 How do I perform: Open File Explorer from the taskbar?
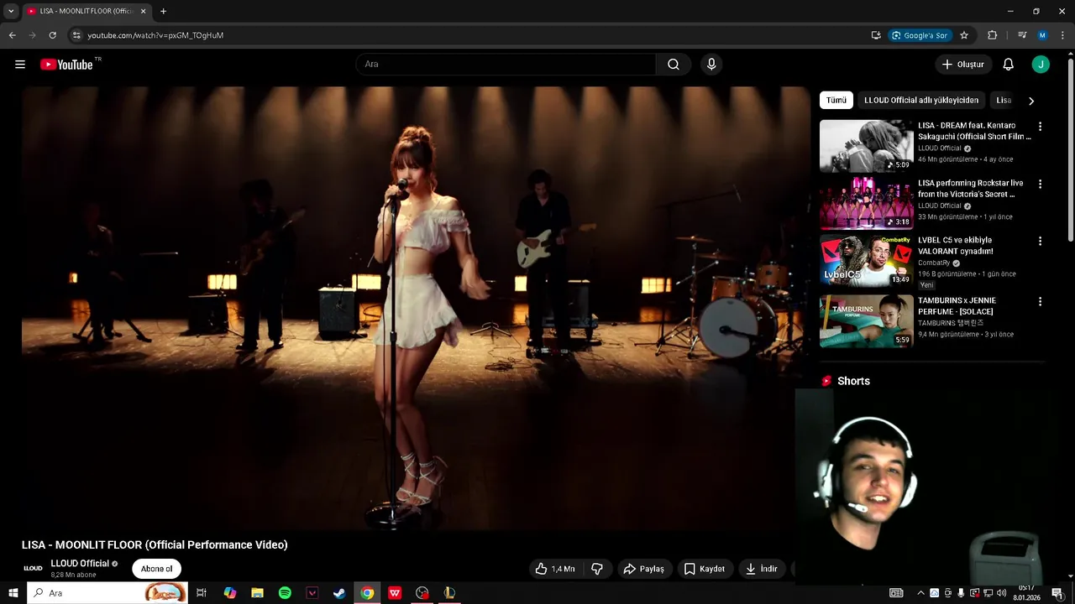point(258,593)
